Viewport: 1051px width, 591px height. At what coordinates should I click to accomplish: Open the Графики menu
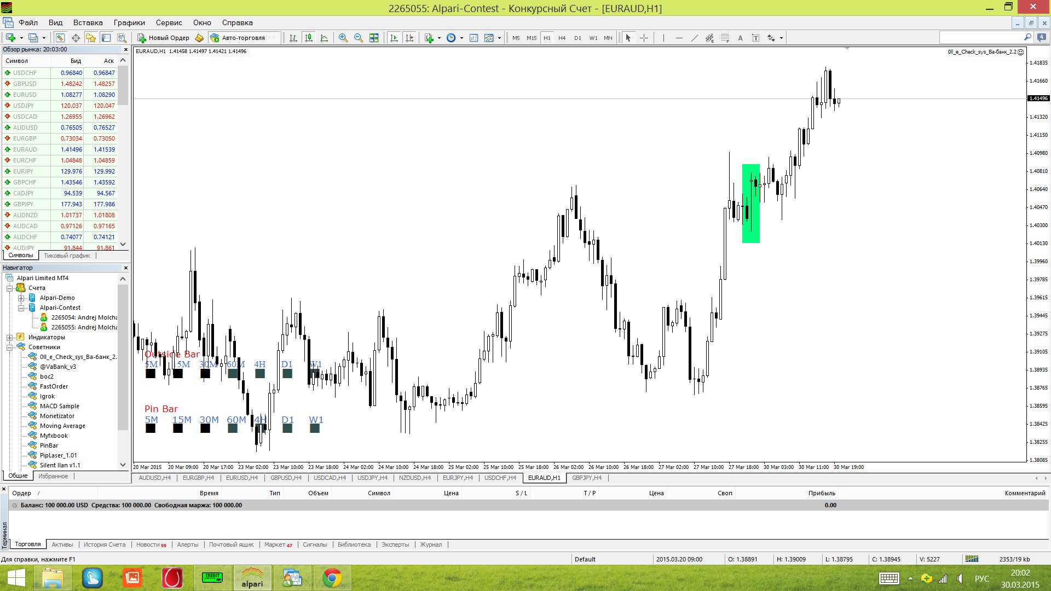pyautogui.click(x=129, y=22)
